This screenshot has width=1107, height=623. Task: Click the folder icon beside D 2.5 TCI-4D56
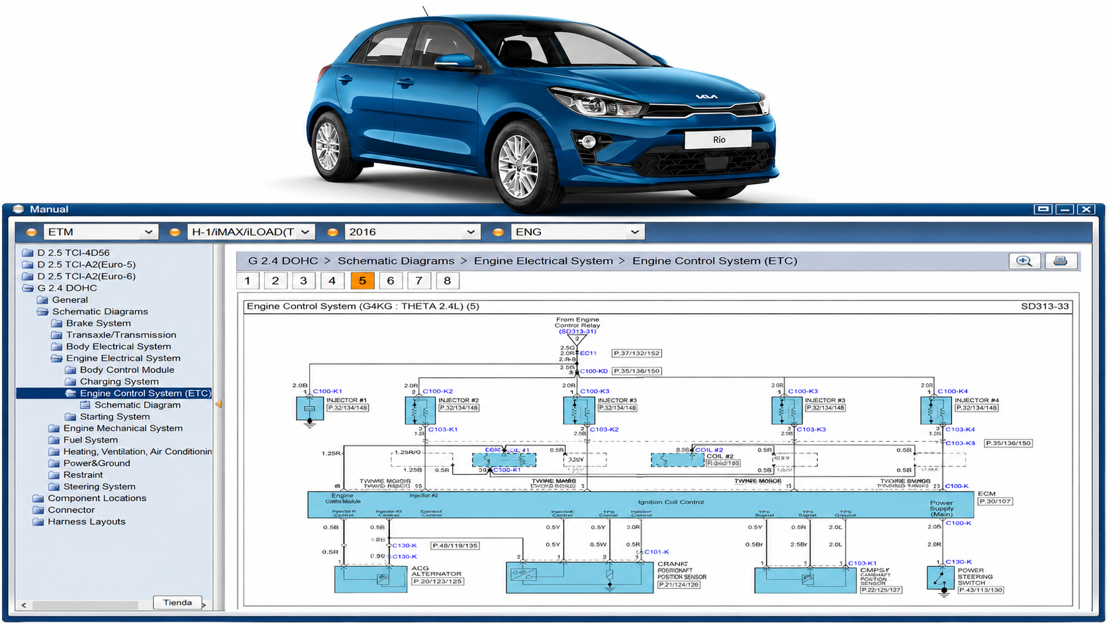click(x=28, y=253)
